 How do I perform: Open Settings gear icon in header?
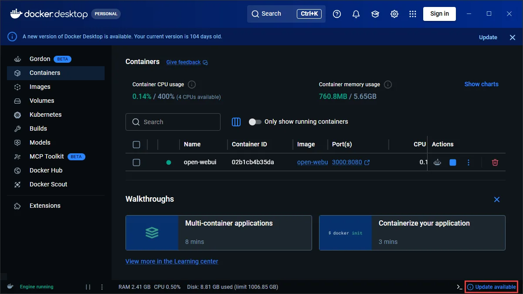(x=394, y=14)
